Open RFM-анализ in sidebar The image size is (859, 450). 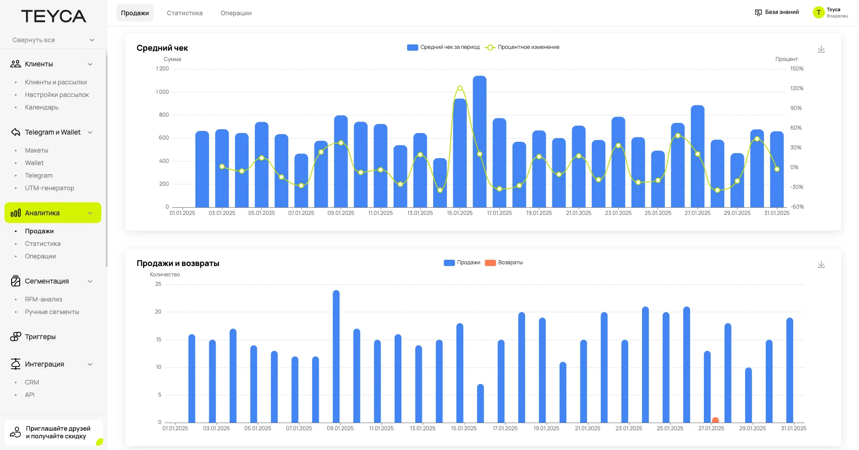(x=43, y=299)
